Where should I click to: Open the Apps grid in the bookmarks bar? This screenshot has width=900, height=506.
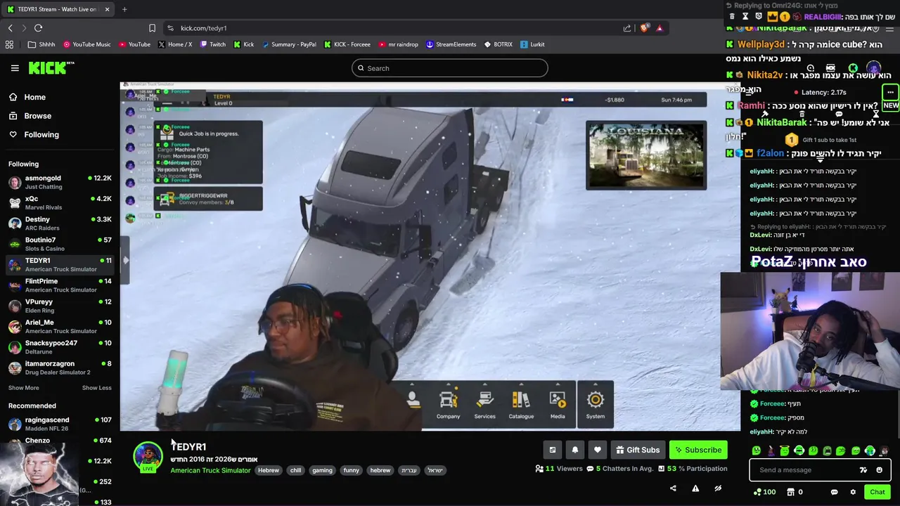click(9, 44)
